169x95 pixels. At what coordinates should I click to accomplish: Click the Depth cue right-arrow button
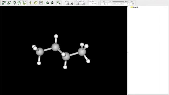coord(67,4)
